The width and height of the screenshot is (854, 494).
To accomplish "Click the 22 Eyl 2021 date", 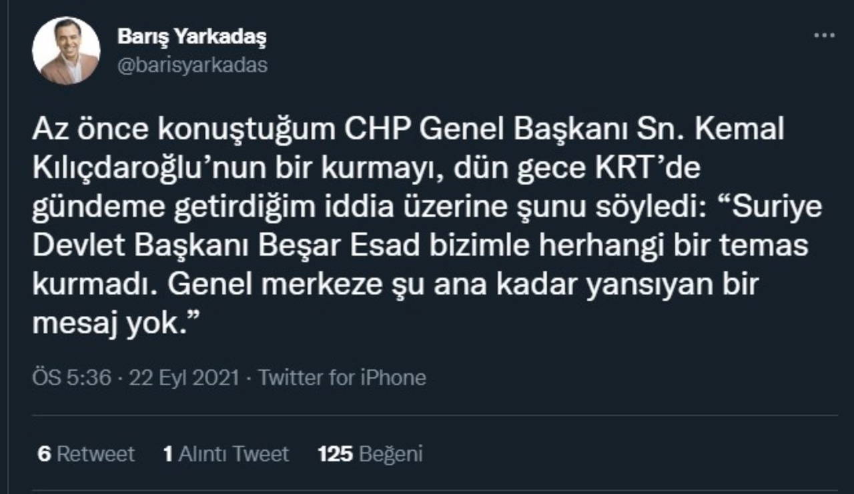I will click(x=184, y=378).
